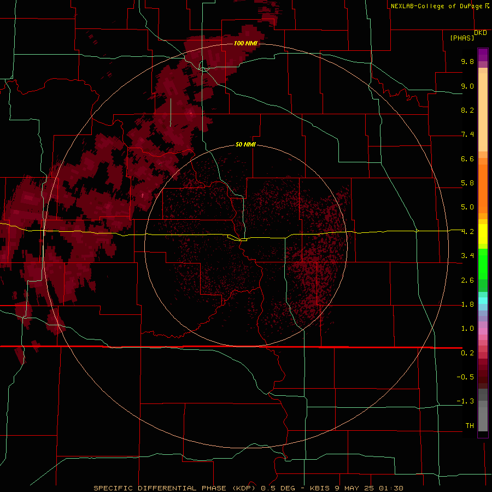
Task: Click the 6.6 value on the scale
Action: 467,159
